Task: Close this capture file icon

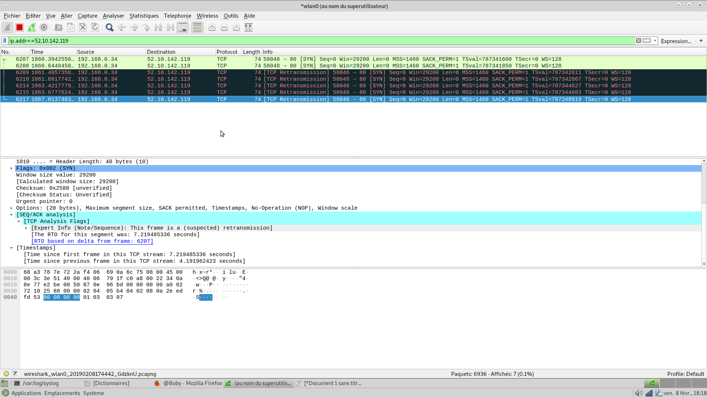Action: coord(83,27)
